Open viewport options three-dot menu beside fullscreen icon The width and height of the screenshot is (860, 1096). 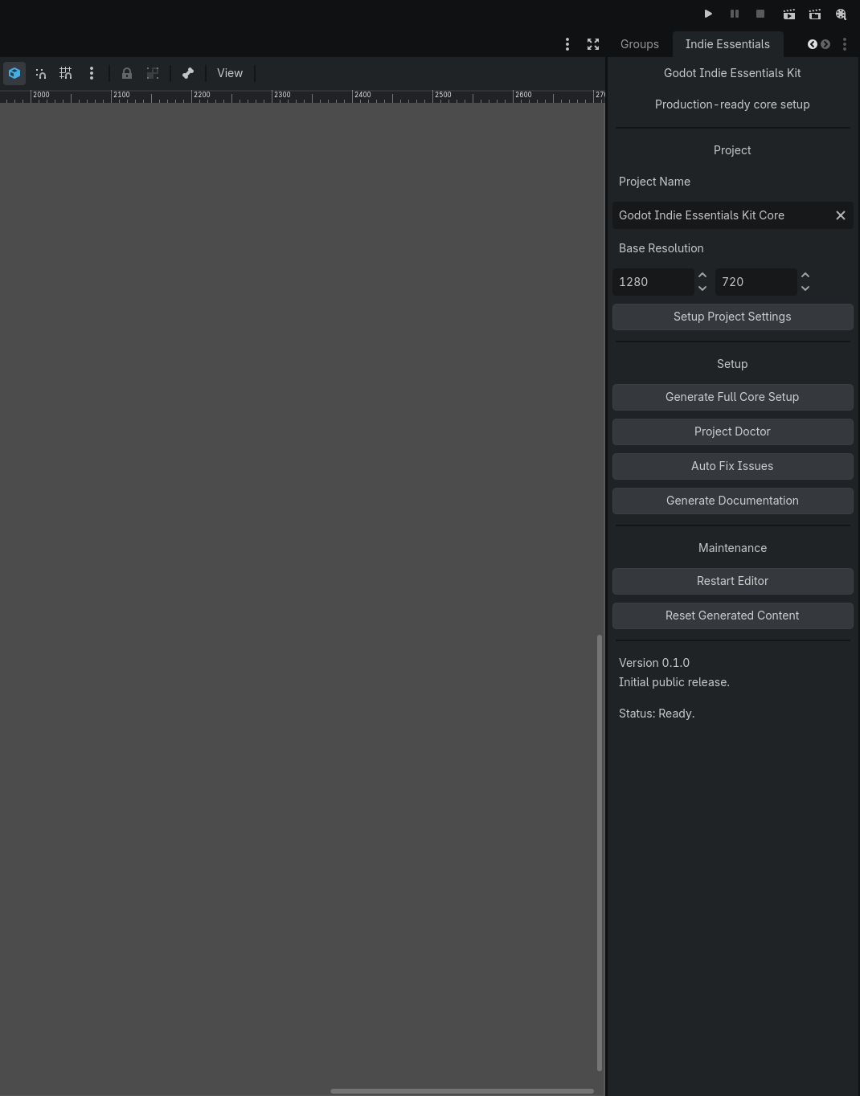click(x=567, y=44)
